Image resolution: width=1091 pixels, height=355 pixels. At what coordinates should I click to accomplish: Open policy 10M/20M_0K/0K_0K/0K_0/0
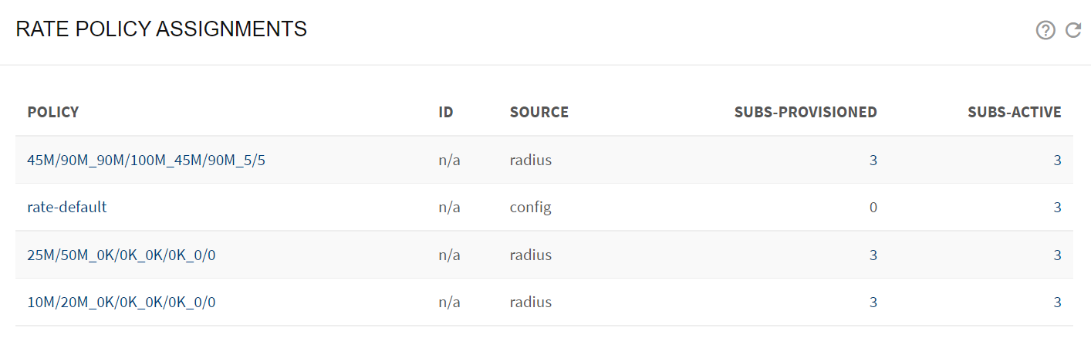click(121, 302)
